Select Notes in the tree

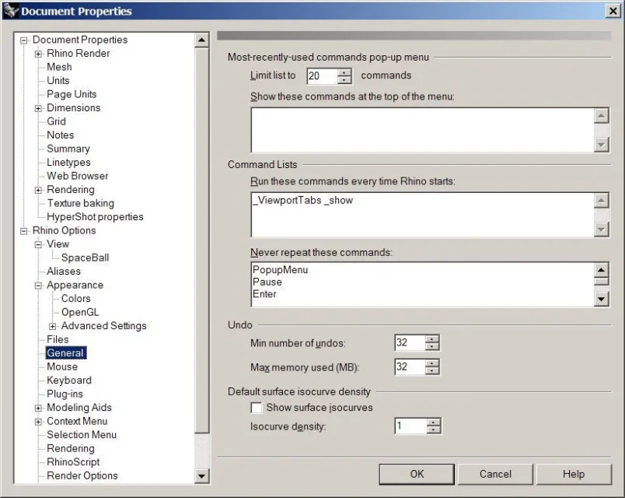pyautogui.click(x=60, y=135)
